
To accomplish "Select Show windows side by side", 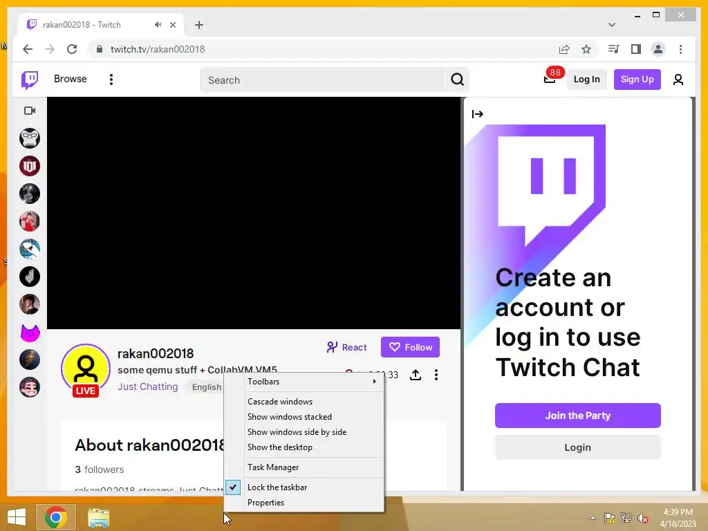I will (x=312, y=432).
